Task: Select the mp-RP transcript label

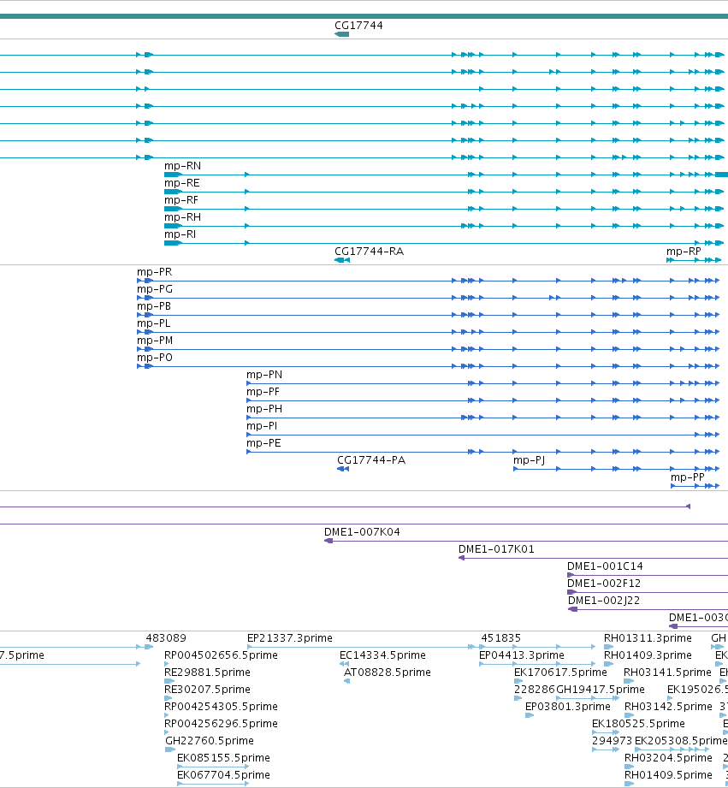Action: point(684,252)
